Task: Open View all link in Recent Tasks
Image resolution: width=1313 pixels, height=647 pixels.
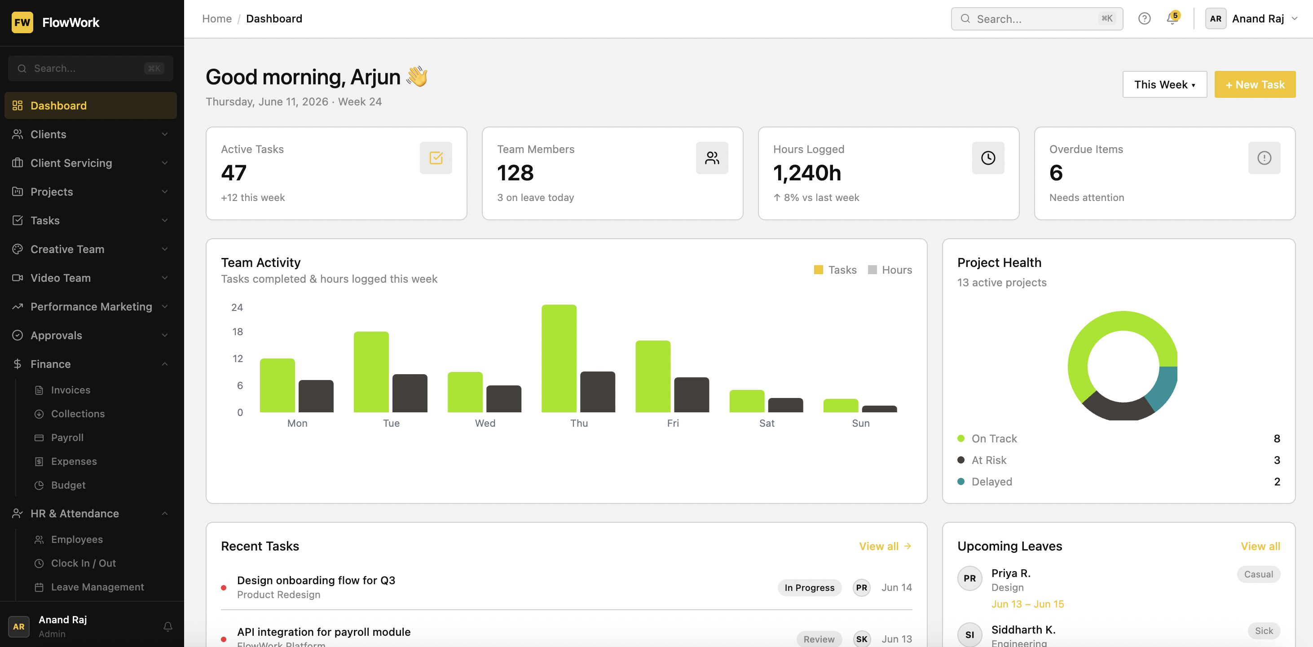Action: 885,546
